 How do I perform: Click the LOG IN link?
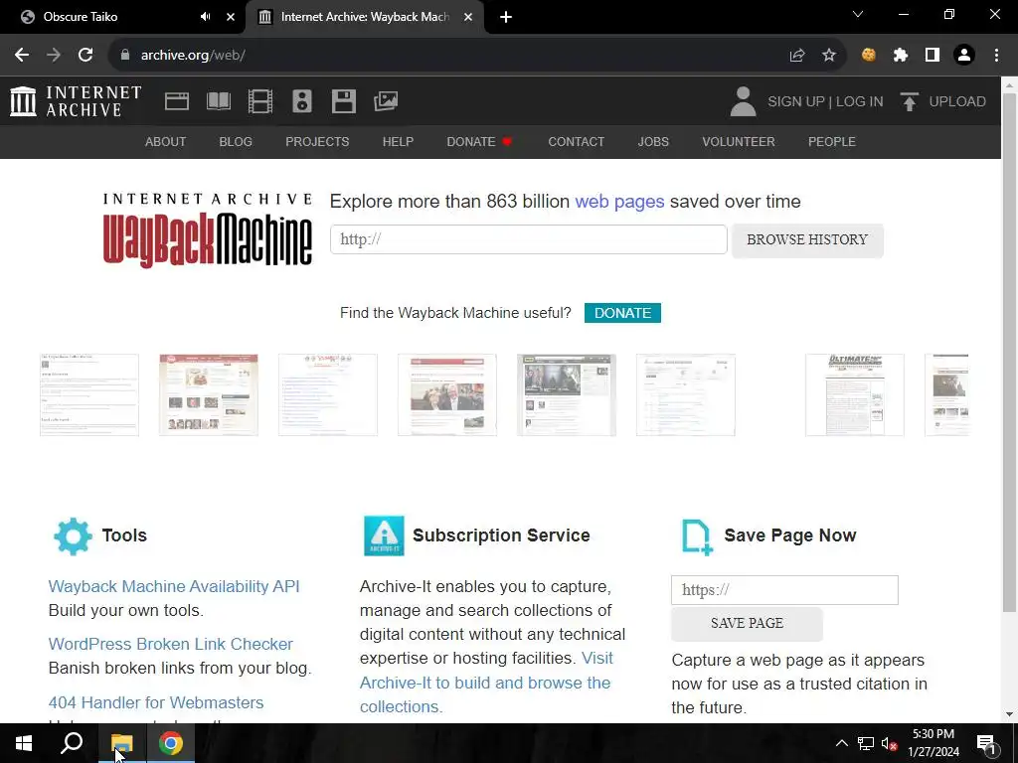click(860, 102)
